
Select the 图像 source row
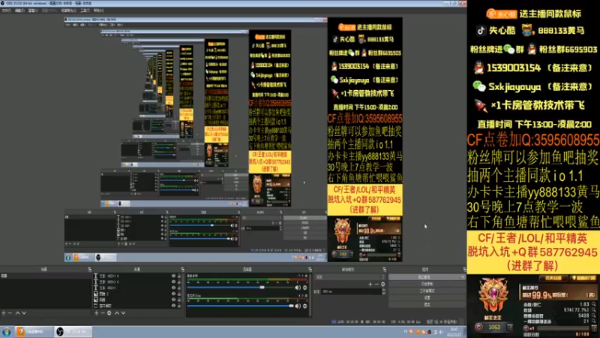(137, 300)
